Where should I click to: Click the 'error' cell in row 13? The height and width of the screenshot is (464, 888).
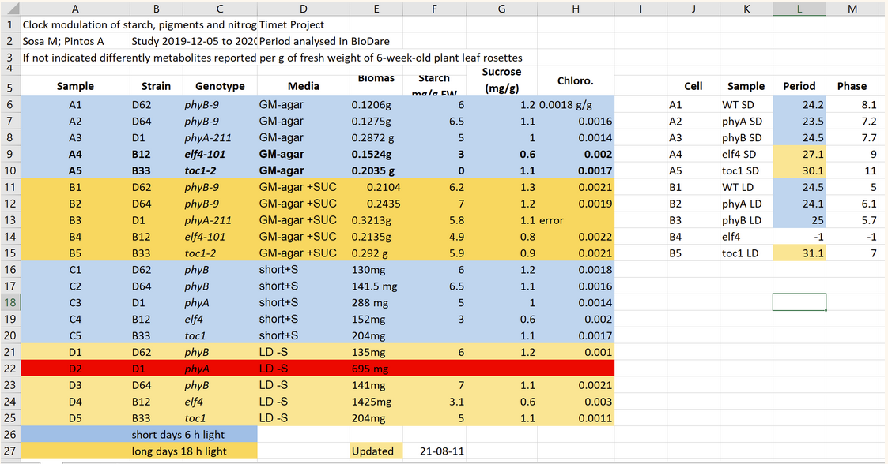pos(551,220)
